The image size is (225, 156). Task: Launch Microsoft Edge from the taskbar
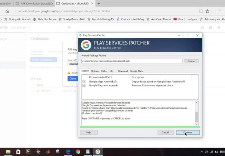68,151
